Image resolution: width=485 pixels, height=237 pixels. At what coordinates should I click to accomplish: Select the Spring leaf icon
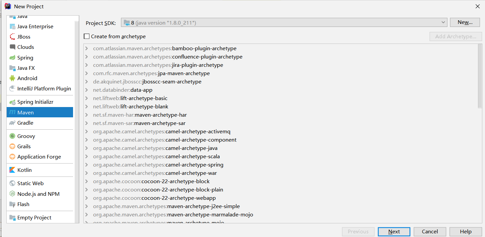(12, 58)
